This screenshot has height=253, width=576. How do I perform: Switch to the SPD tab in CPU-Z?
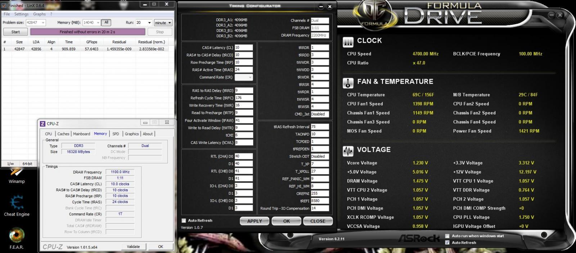pos(116,134)
